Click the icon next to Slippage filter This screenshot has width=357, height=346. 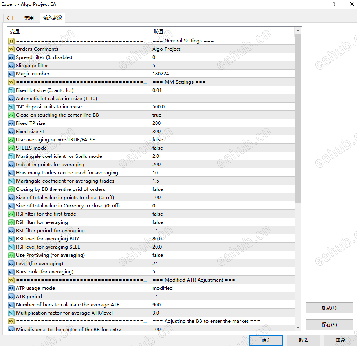pyautogui.click(x=11, y=66)
